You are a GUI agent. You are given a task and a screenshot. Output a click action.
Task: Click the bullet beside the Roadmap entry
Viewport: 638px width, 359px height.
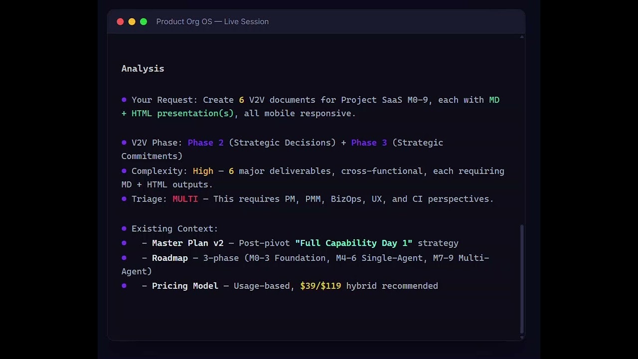point(123,258)
